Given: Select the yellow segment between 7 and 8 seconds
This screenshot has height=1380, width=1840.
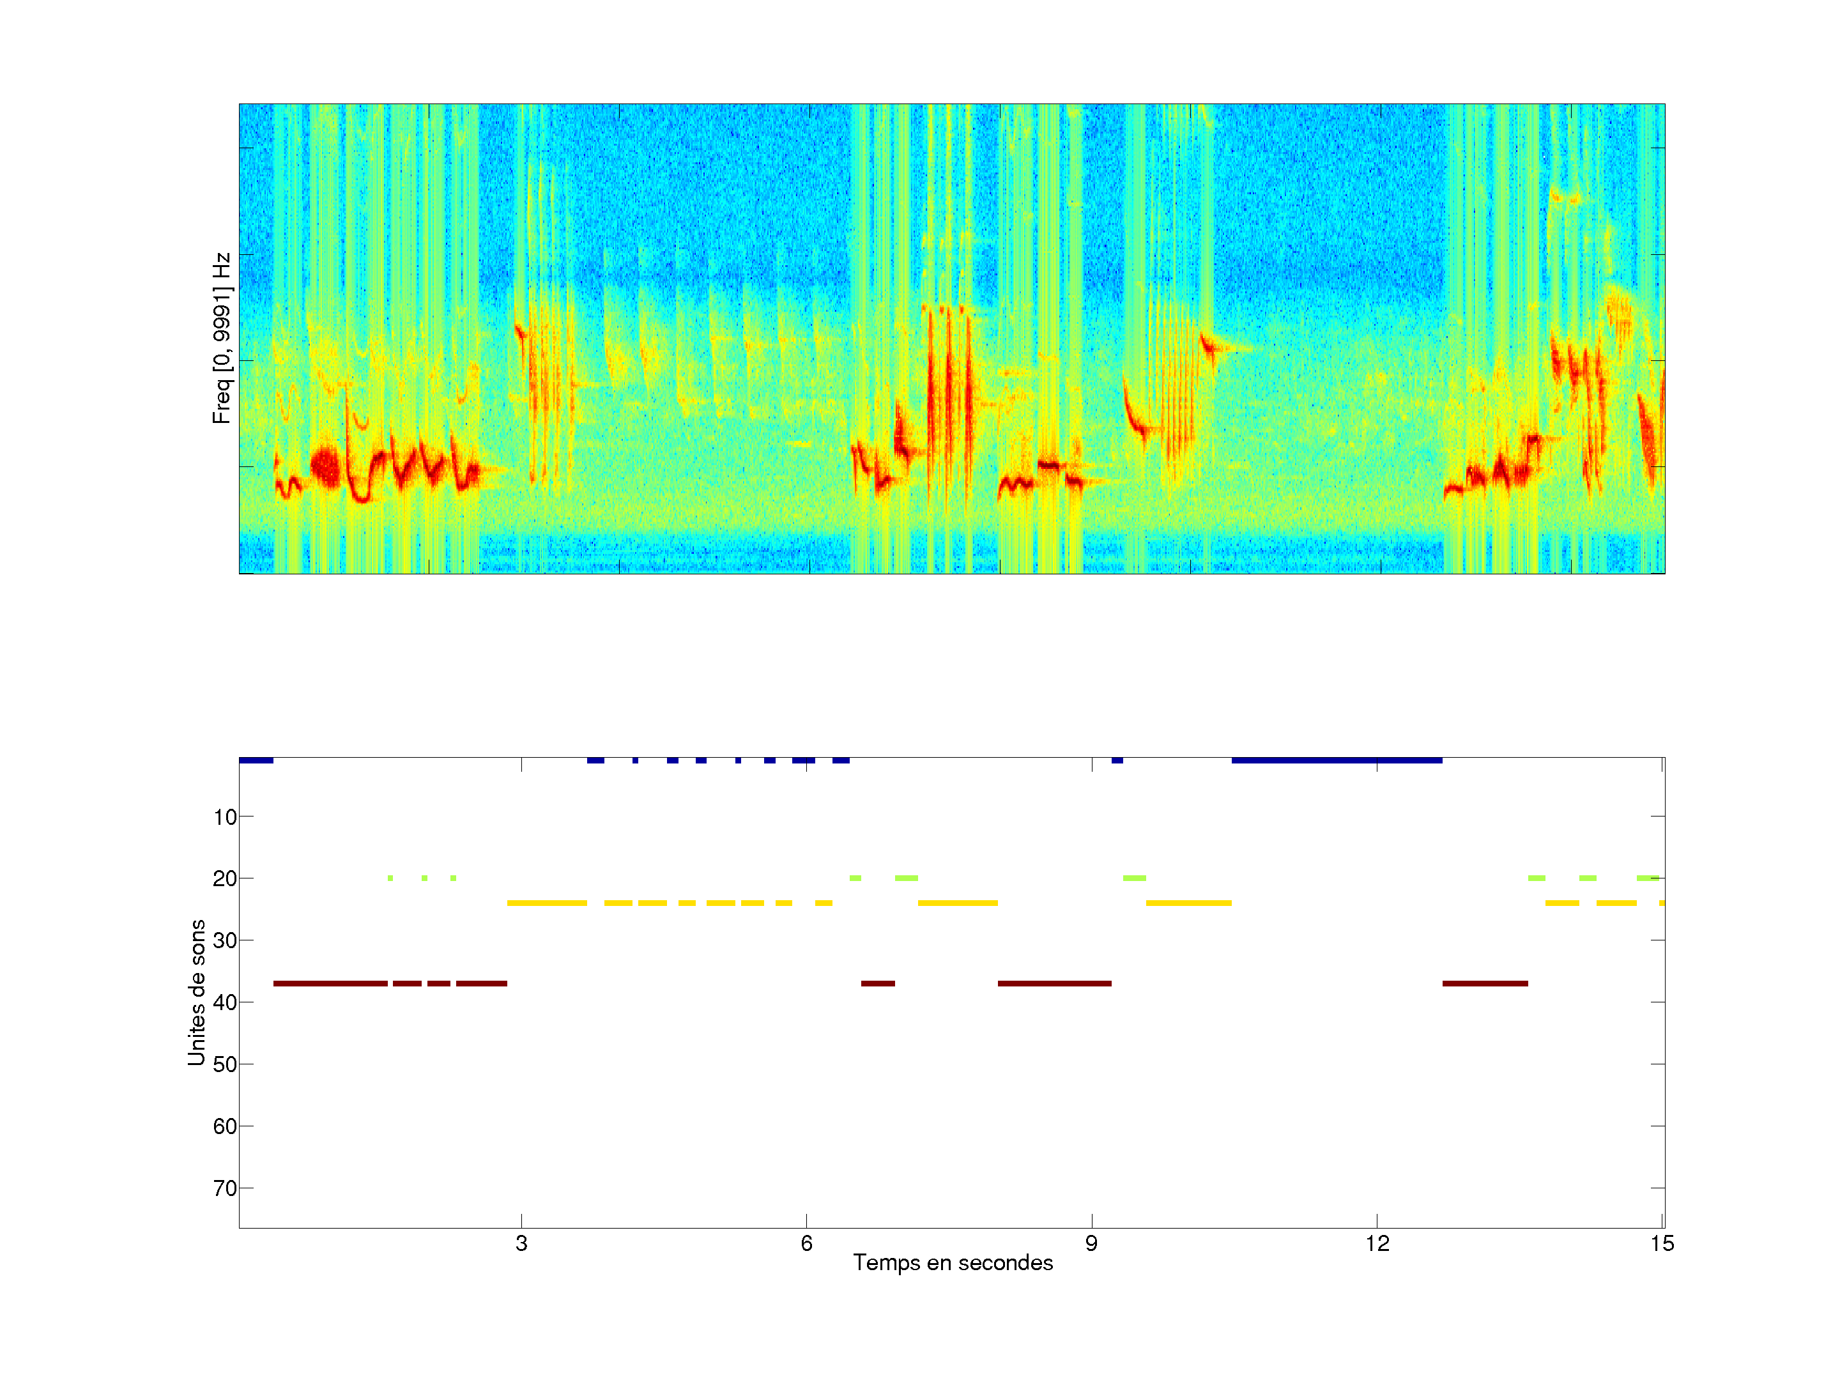Looking at the screenshot, I should click(x=958, y=903).
